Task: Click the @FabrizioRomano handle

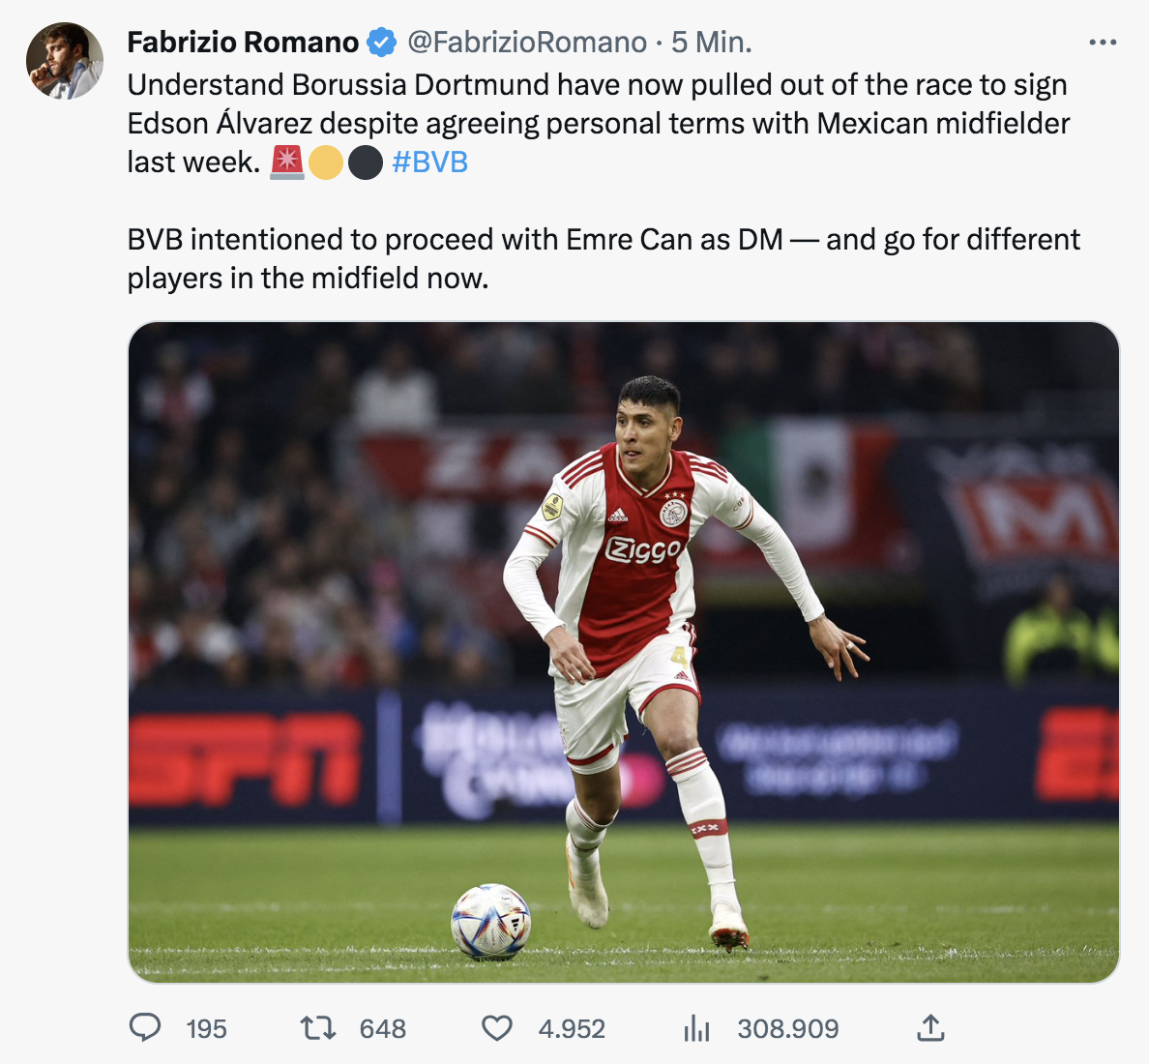Action: pyautogui.click(x=527, y=43)
